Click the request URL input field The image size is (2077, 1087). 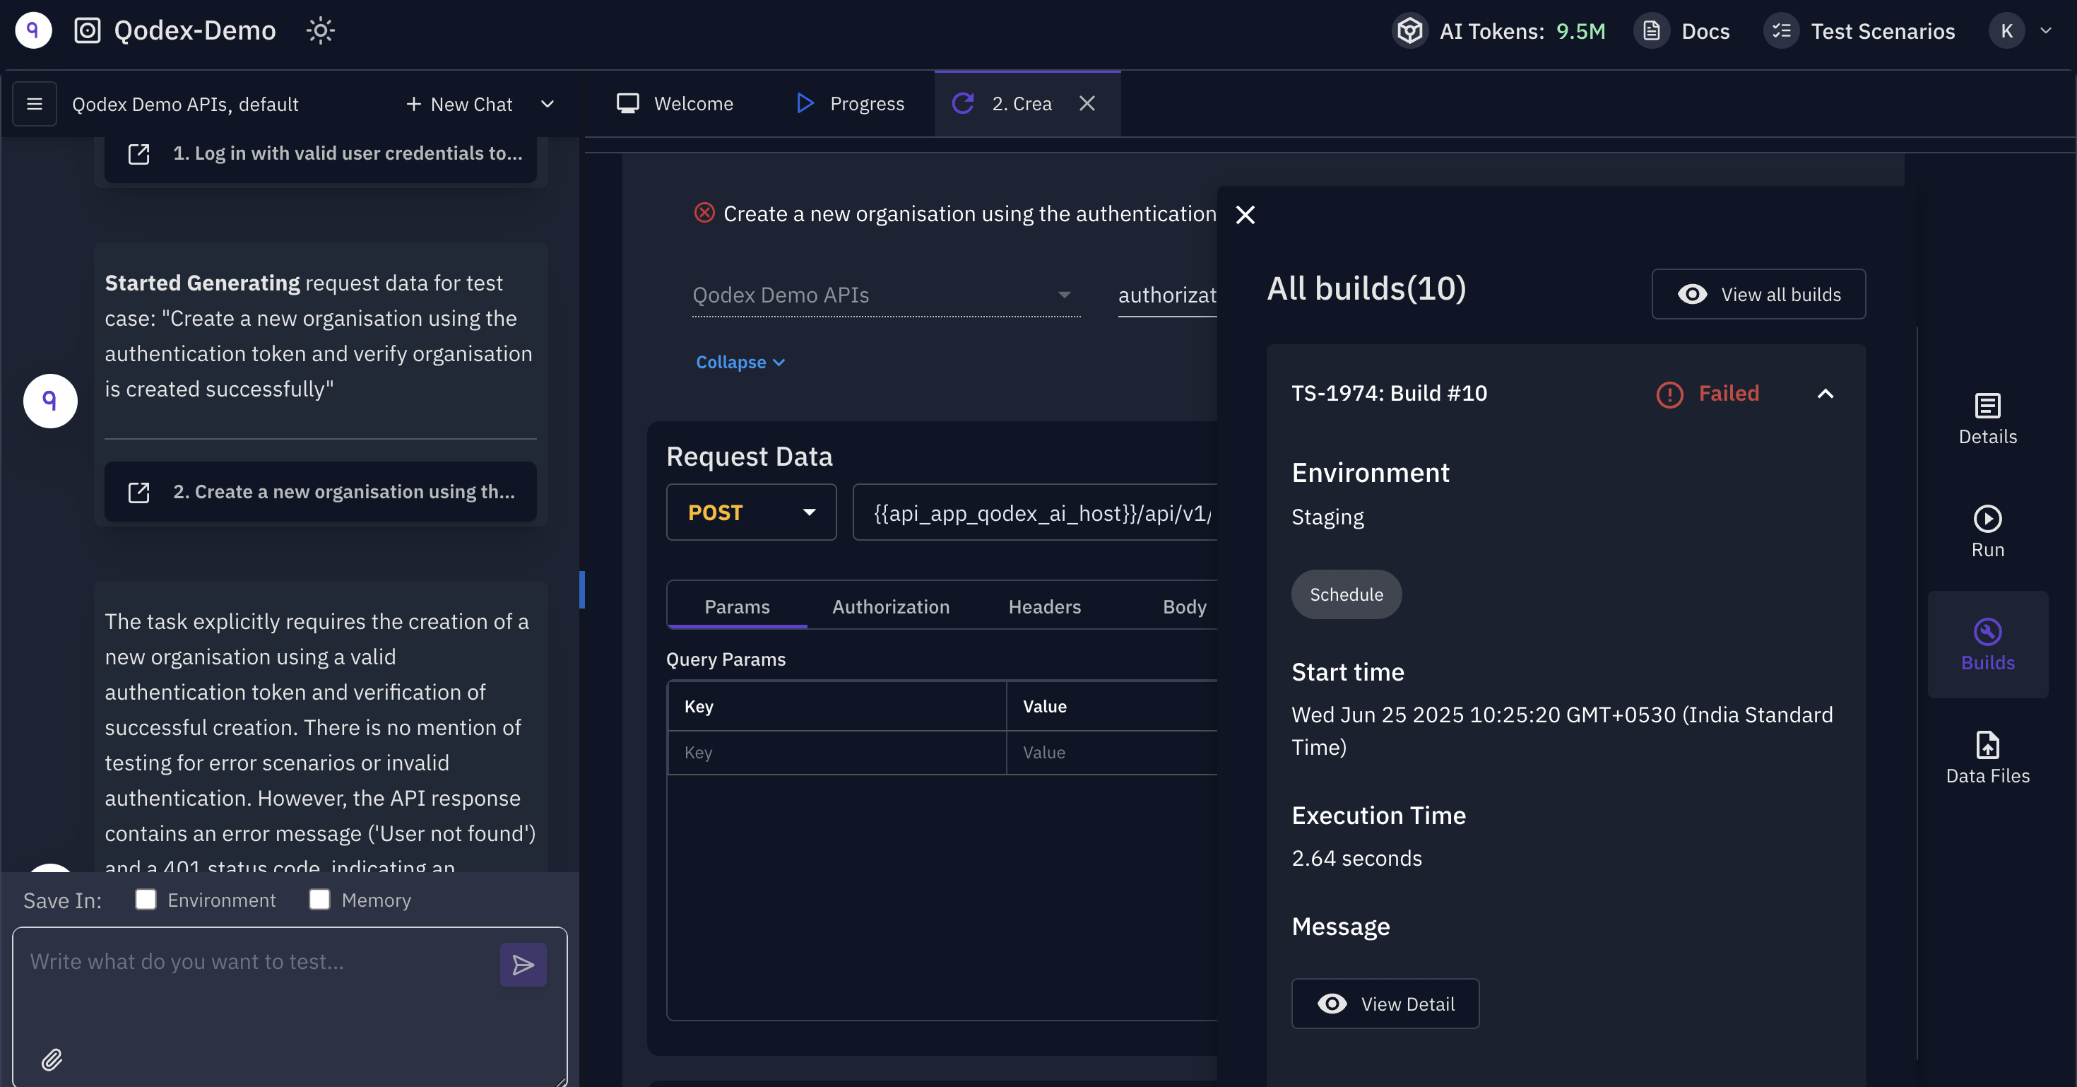tap(1034, 512)
